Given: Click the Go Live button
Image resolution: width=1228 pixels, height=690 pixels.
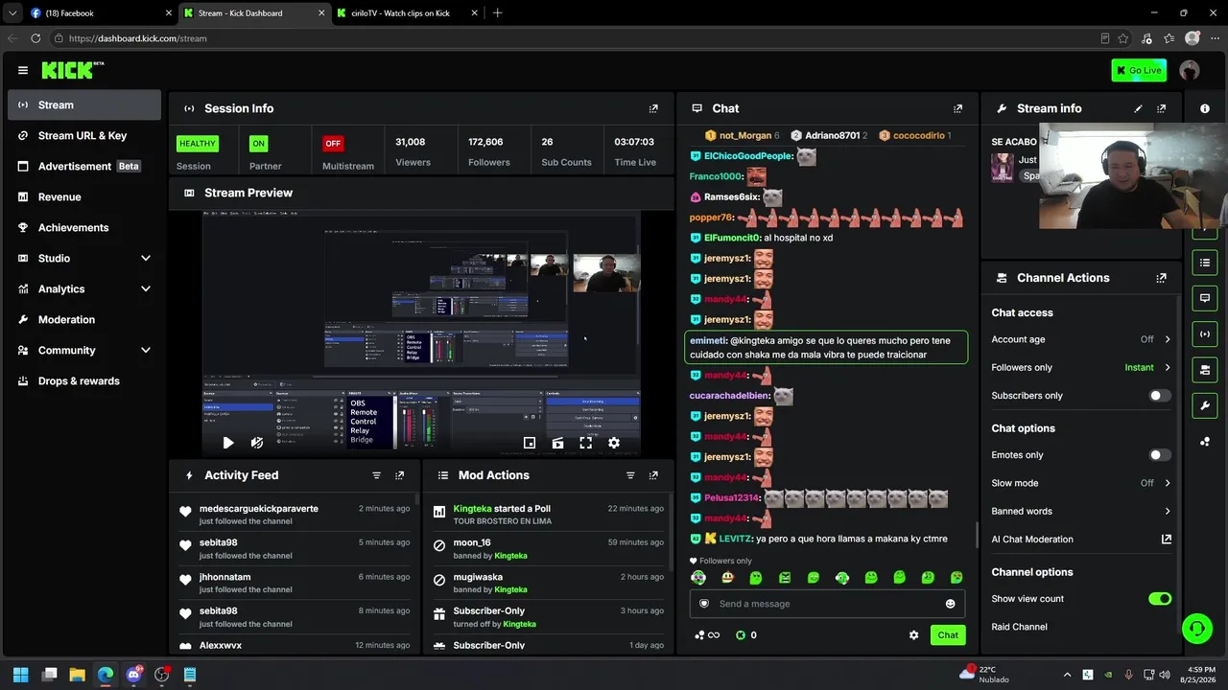Looking at the screenshot, I should [x=1139, y=70].
